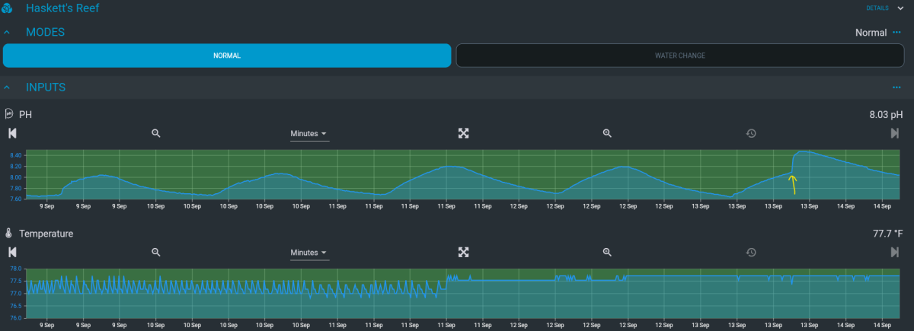914x331 pixels.
Task: Open PH chart history clock icon
Action: click(x=751, y=133)
